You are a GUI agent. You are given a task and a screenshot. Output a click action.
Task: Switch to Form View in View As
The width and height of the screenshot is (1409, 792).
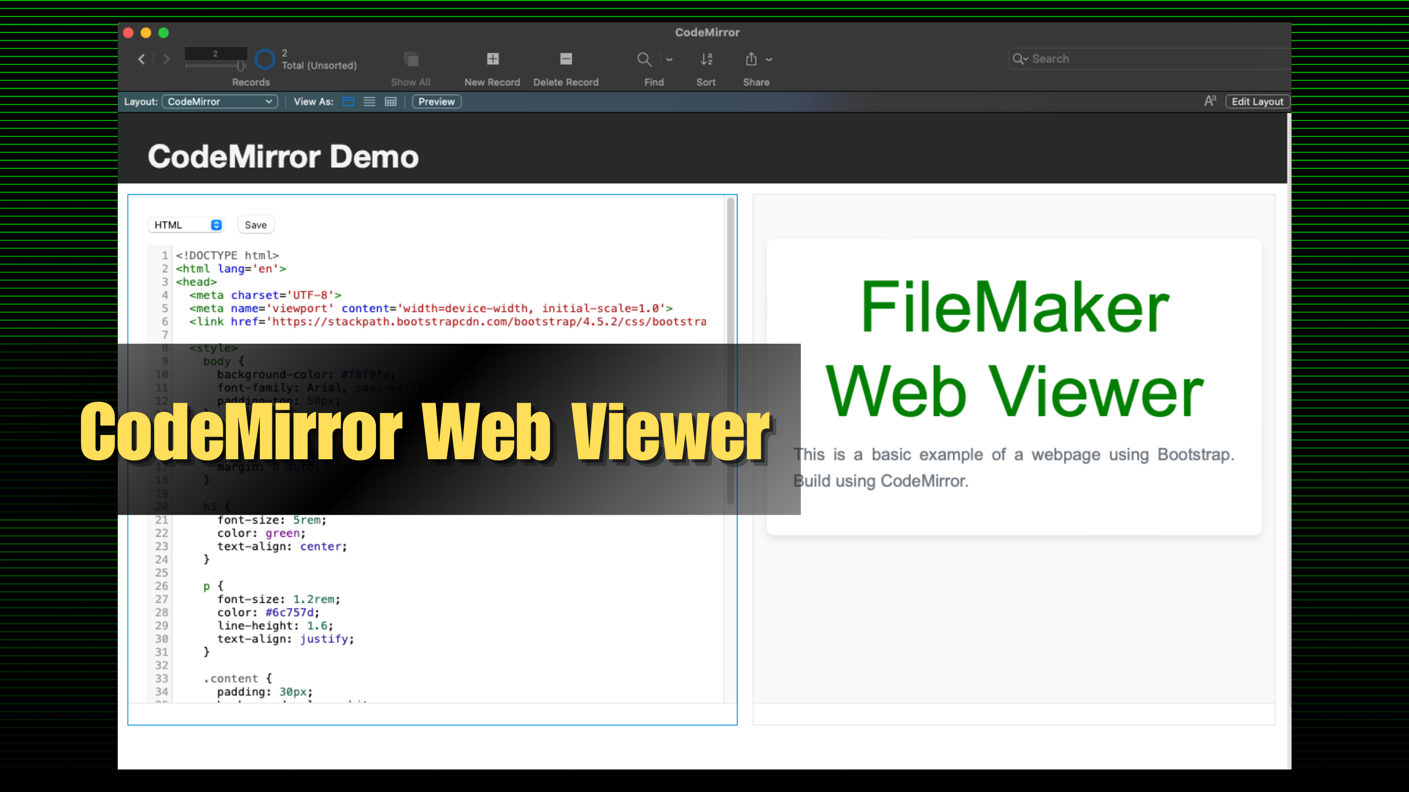pos(348,102)
